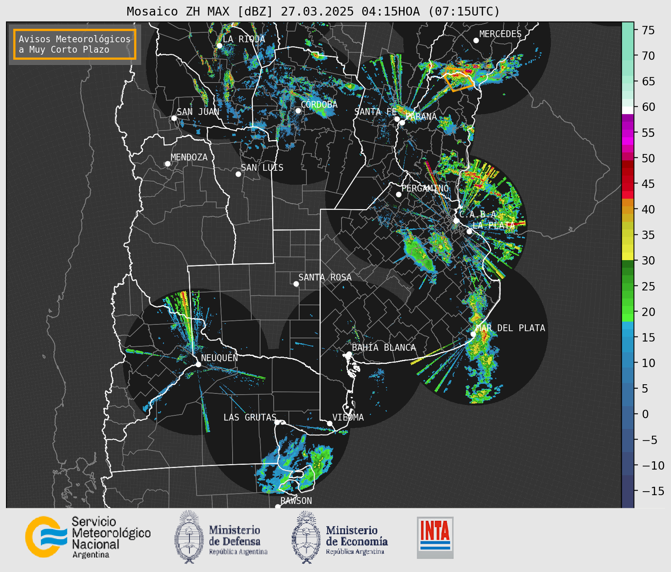Click the VIEDMA city marker dot
Screen dimensions: 671x572
click(330, 424)
